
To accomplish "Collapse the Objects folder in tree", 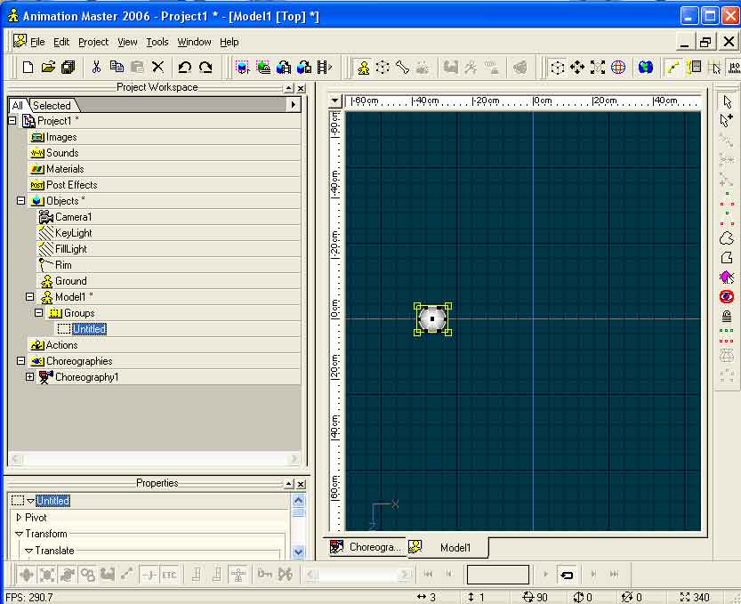I will [20, 201].
